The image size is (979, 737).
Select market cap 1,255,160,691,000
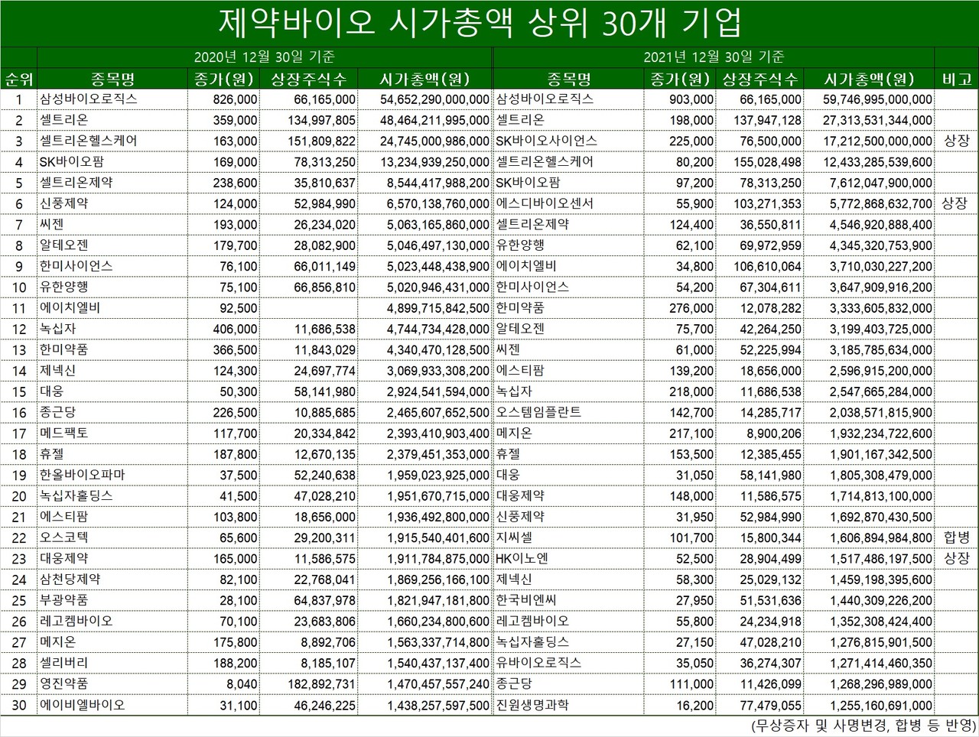point(882,705)
